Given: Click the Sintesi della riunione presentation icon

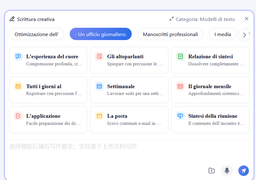Looking at the screenshot, I should tap(180, 116).
